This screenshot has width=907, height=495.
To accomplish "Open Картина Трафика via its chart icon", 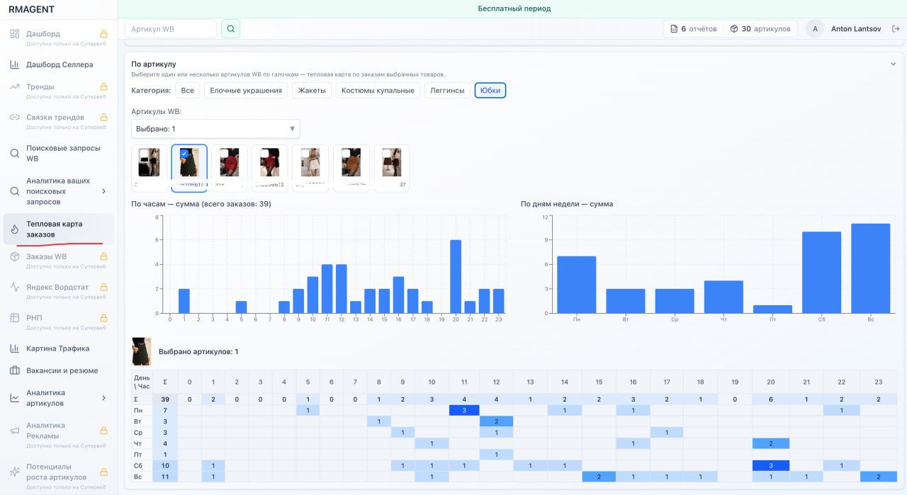I will (x=14, y=348).
